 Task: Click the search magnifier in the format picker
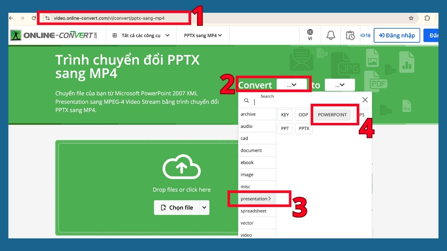246,100
